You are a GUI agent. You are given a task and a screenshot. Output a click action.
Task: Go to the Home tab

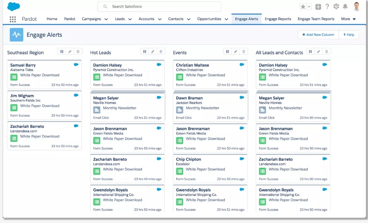pos(52,19)
